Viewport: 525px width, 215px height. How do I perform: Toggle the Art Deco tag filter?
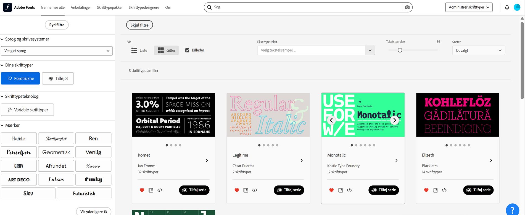tap(19, 180)
